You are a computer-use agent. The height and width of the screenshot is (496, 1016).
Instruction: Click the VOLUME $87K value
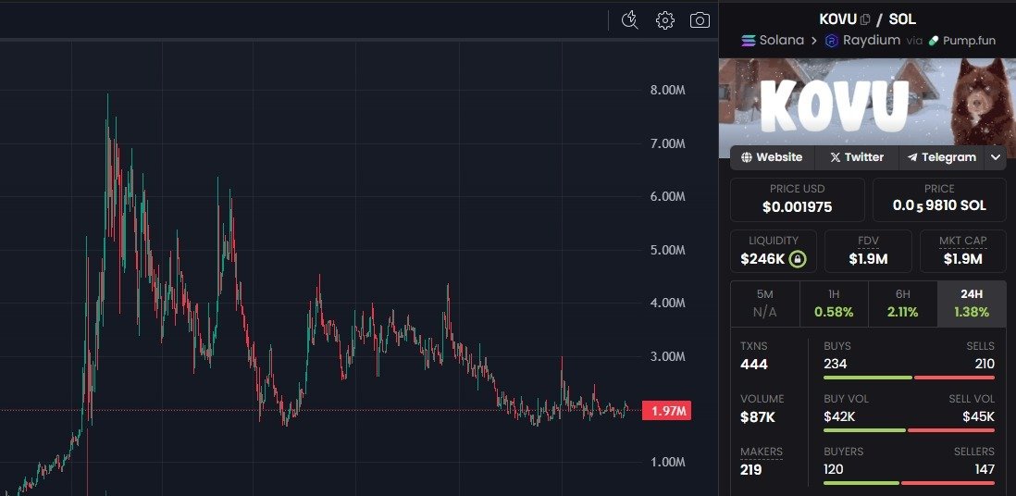(x=758, y=417)
